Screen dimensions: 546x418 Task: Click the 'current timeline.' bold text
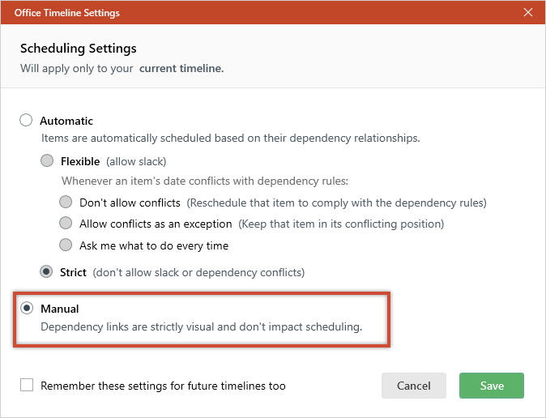click(x=181, y=68)
